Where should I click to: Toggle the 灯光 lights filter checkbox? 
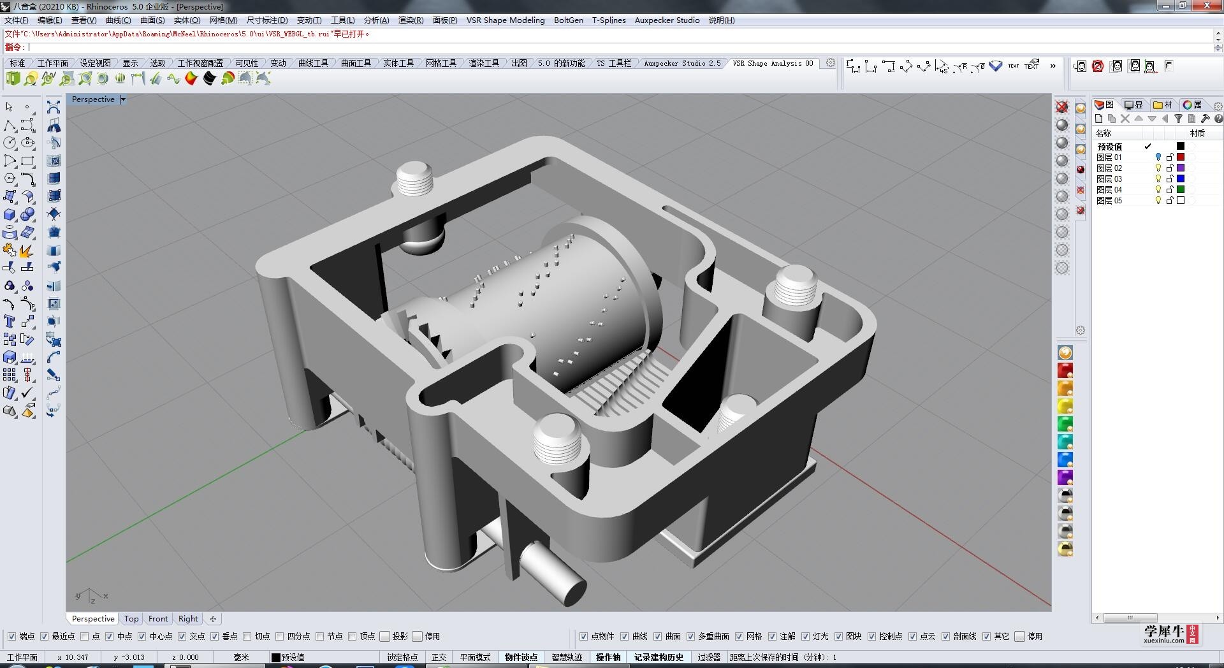(806, 636)
